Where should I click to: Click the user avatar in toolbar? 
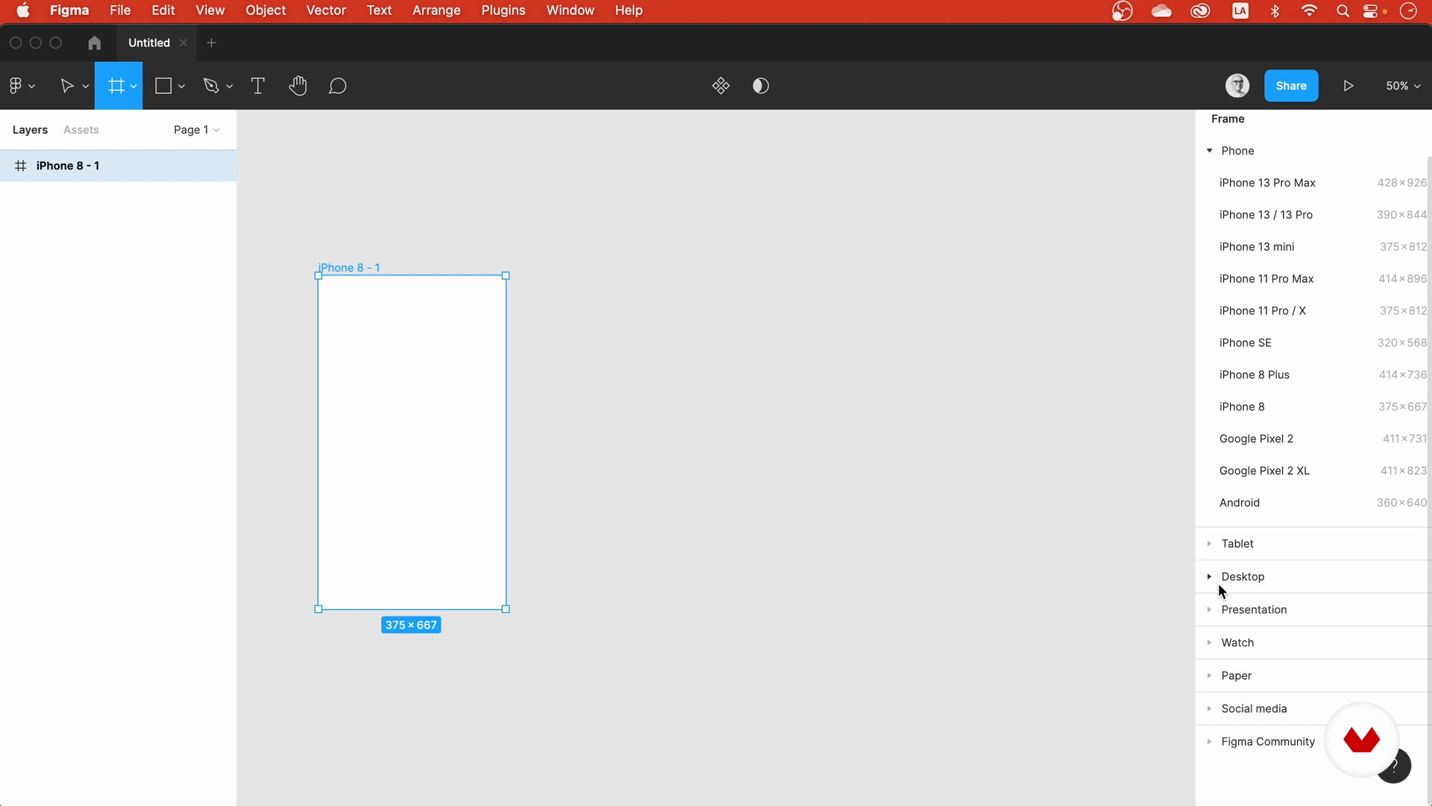1237,86
